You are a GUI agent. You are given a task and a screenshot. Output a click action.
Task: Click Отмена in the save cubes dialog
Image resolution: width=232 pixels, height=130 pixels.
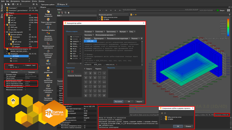(x=188, y=126)
